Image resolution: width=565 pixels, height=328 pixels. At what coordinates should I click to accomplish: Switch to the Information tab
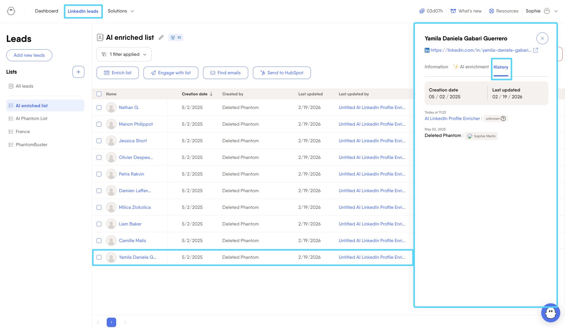coord(436,67)
